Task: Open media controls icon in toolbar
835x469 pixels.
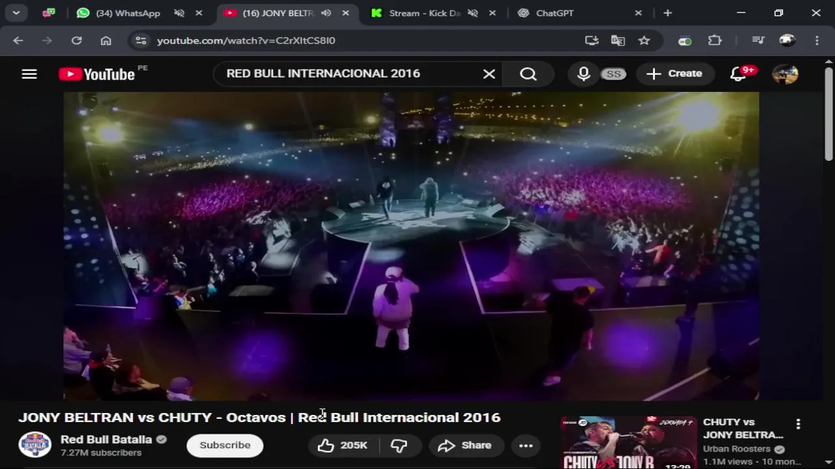Action: (x=758, y=40)
